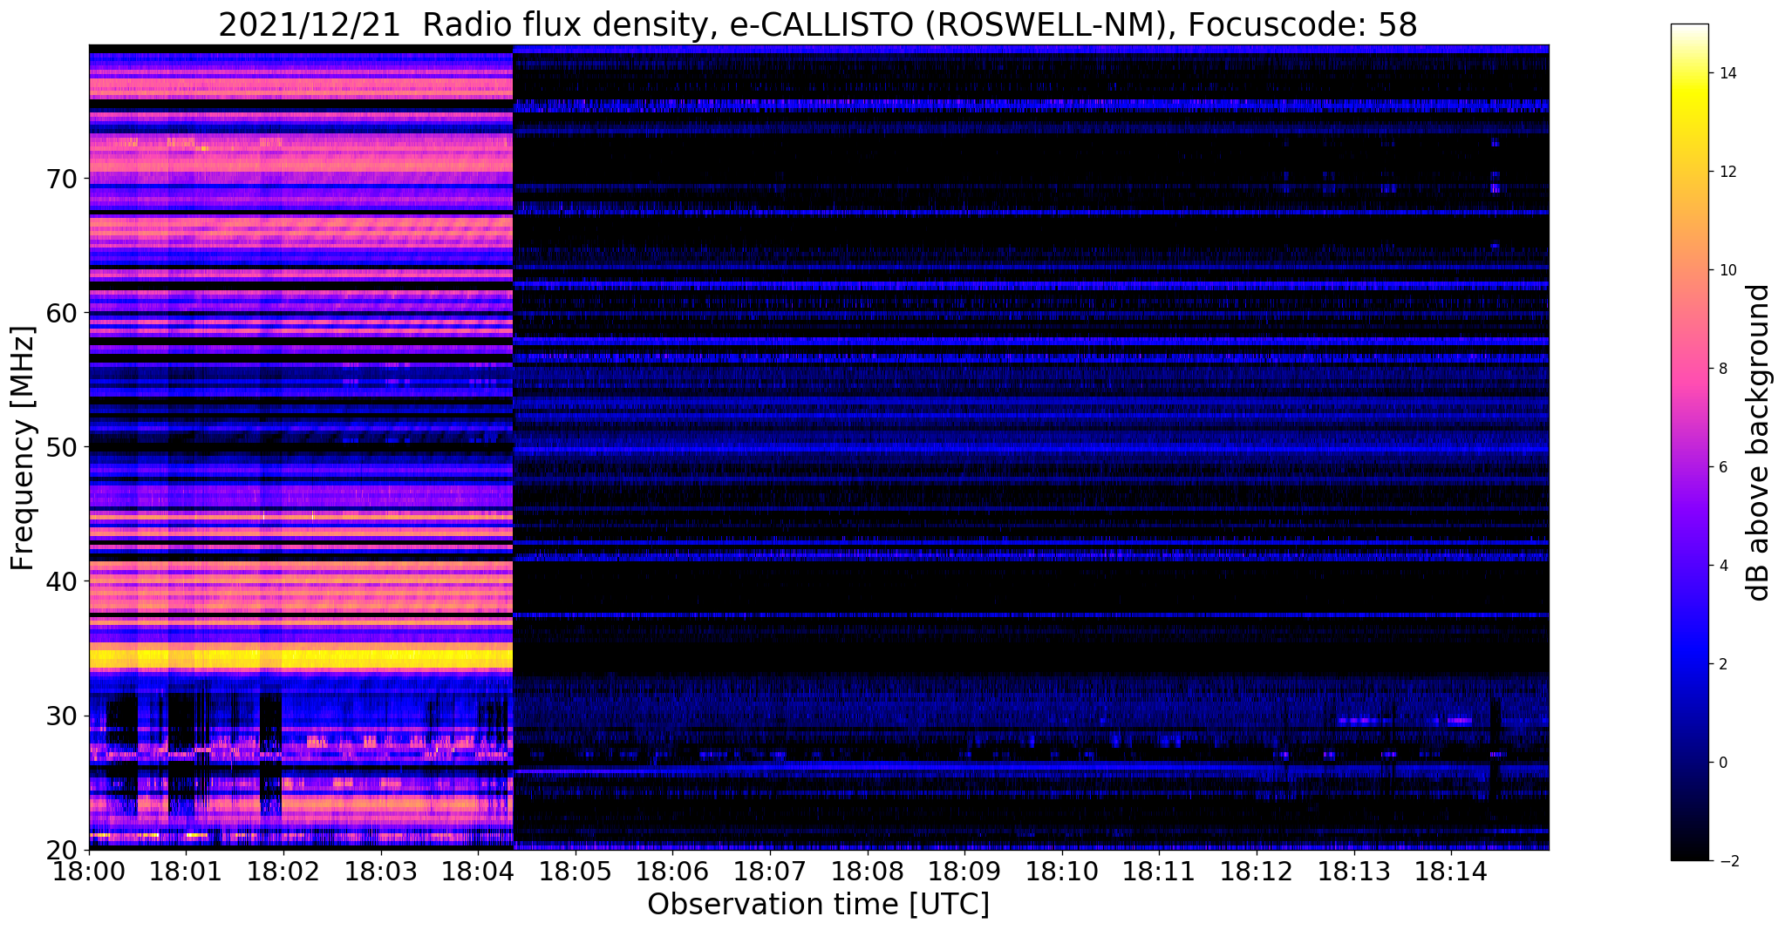Click the 18:12 time tick label
1785x930 pixels.
click(x=1257, y=871)
